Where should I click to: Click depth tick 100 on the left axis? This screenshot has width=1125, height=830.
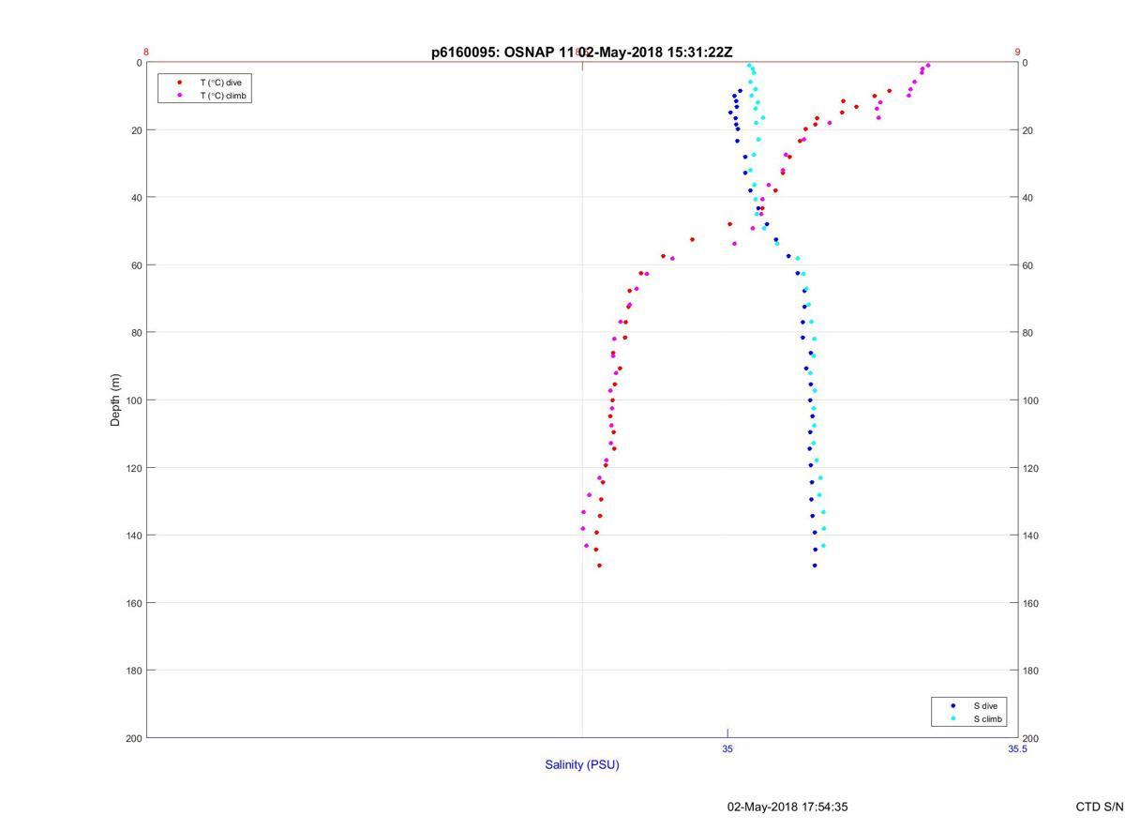click(x=133, y=400)
